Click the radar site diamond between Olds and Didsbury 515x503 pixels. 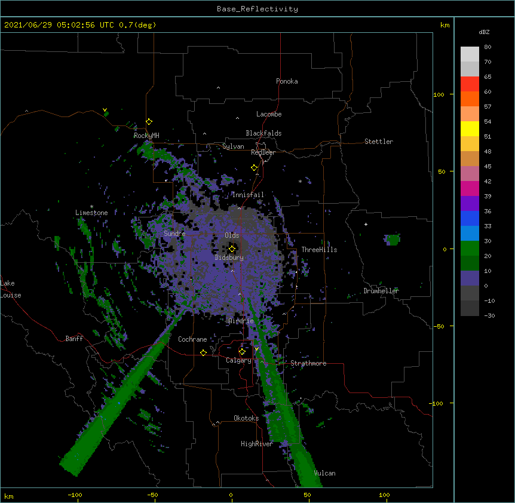point(232,249)
